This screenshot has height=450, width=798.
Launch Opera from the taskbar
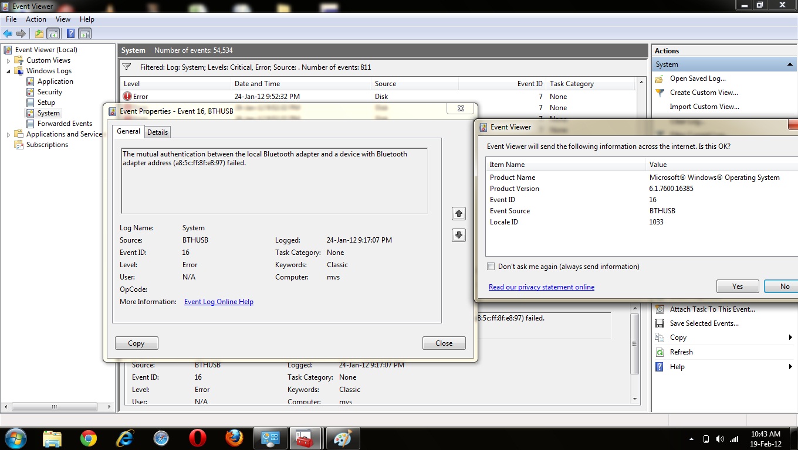(x=198, y=438)
